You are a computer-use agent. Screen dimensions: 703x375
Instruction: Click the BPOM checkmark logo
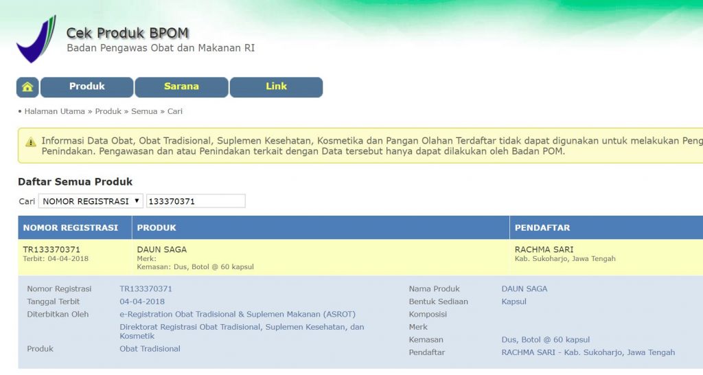(36, 39)
